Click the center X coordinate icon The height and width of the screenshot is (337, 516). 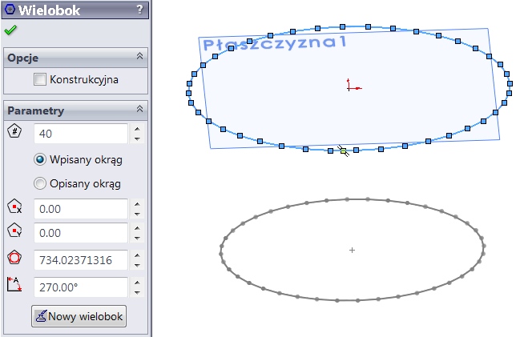[14, 207]
